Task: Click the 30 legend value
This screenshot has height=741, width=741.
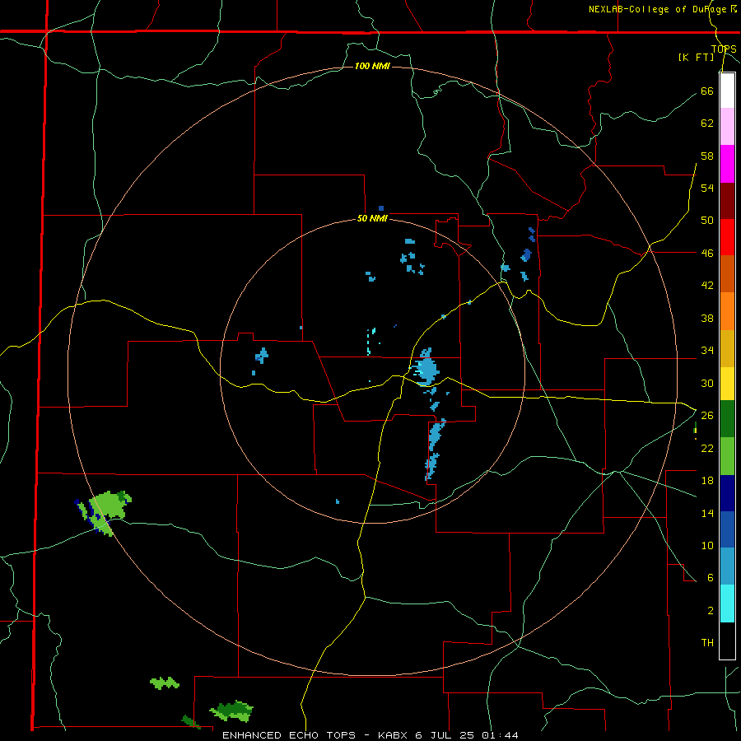Action: point(707,383)
